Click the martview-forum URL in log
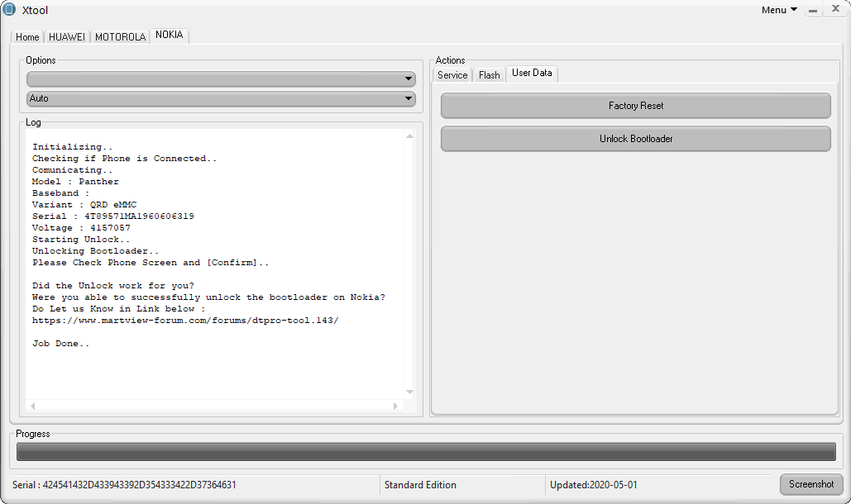The width and height of the screenshot is (851, 504). [185, 321]
